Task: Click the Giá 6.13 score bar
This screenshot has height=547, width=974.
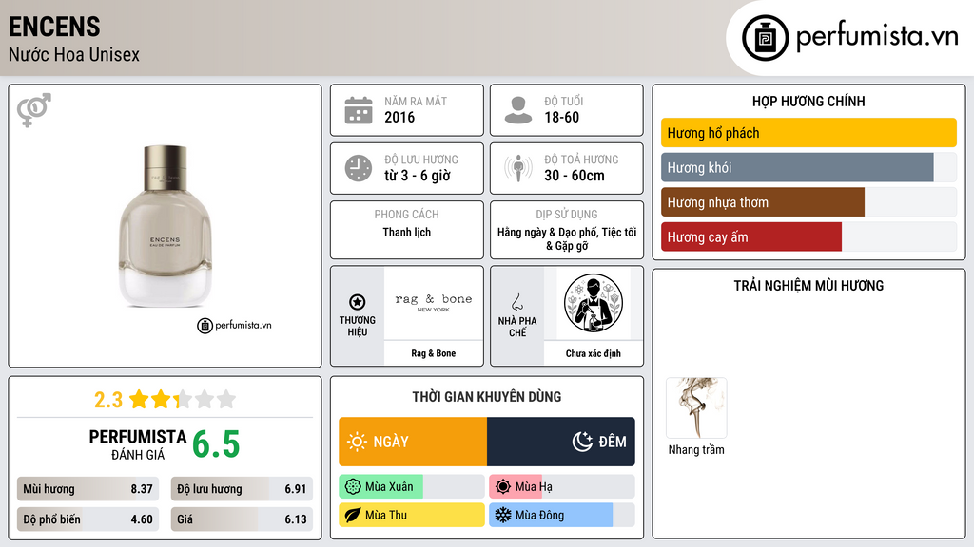Action: click(x=242, y=519)
